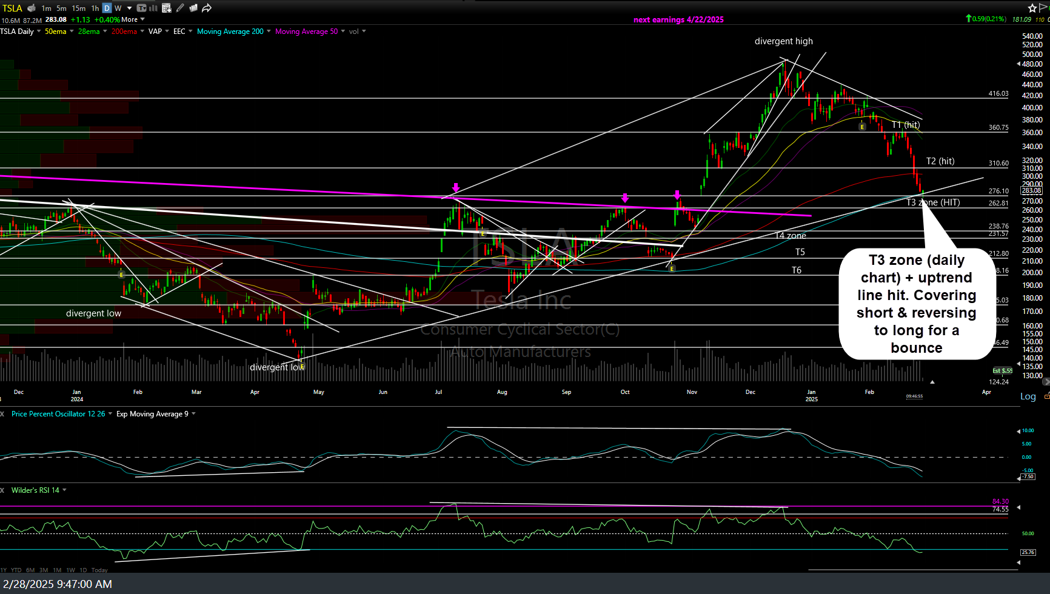Click the flag alert icon top right
The height and width of the screenshot is (594, 1050).
coord(1042,8)
